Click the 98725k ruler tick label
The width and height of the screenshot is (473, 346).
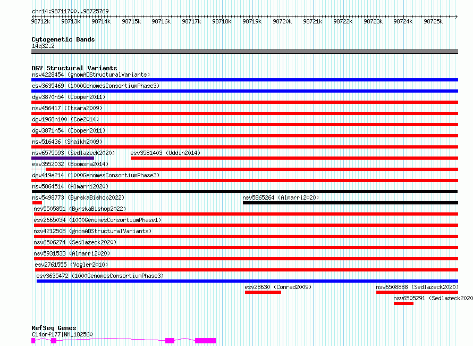click(433, 21)
